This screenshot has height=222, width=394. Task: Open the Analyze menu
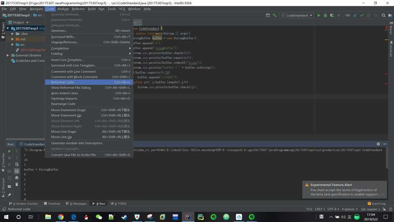63,9
